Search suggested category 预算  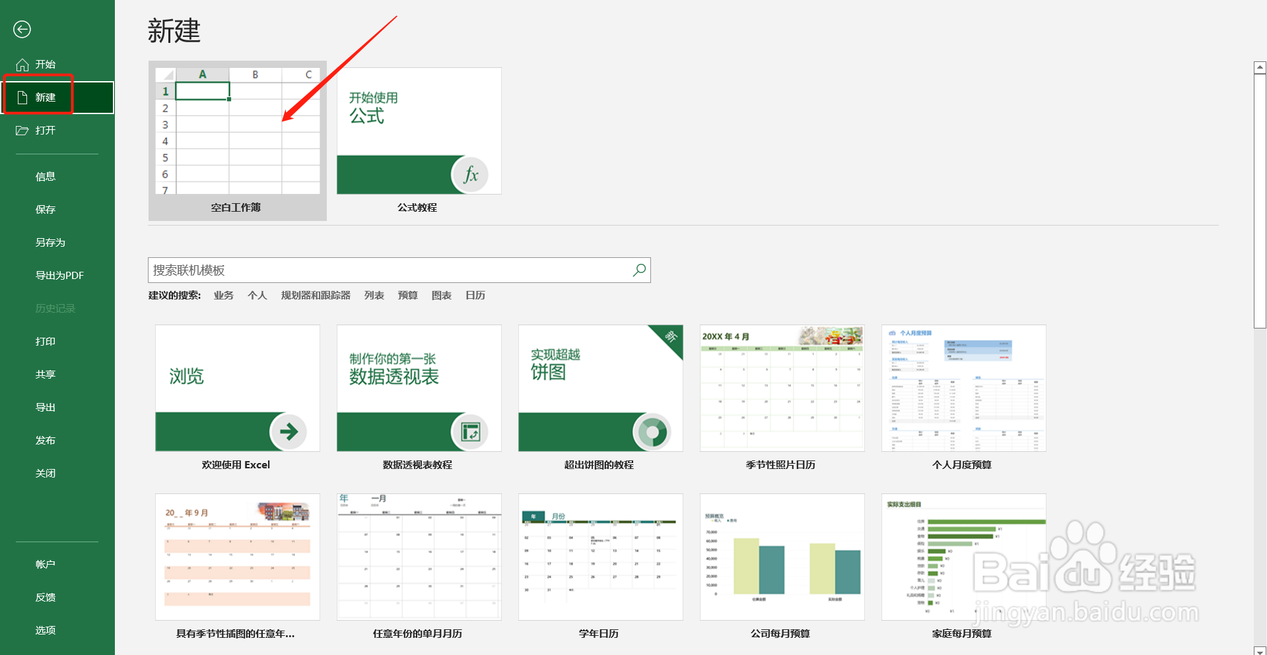tap(408, 296)
